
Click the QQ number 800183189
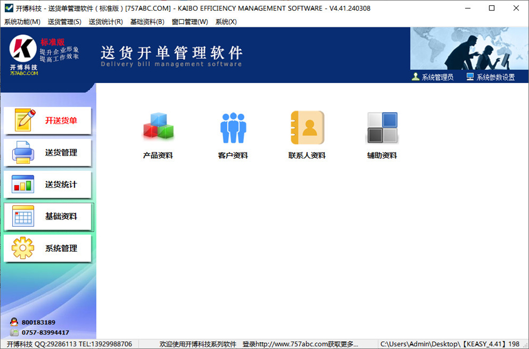click(39, 323)
